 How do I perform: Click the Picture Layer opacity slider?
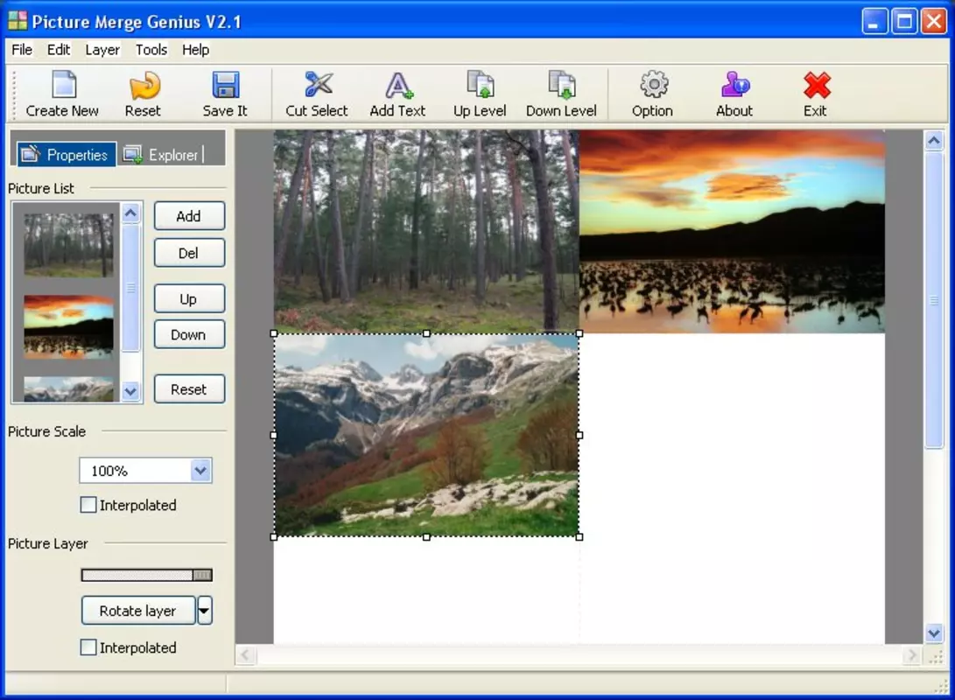pyautogui.click(x=147, y=575)
